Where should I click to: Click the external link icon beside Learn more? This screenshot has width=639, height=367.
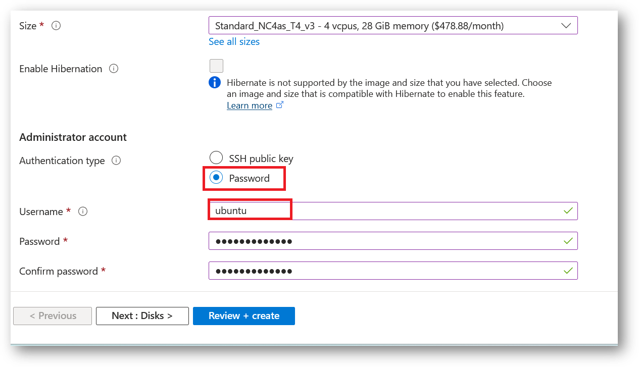[279, 105]
